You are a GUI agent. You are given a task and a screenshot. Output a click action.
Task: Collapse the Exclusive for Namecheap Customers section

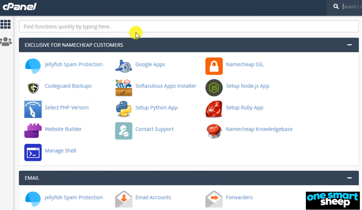pyautogui.click(x=349, y=45)
